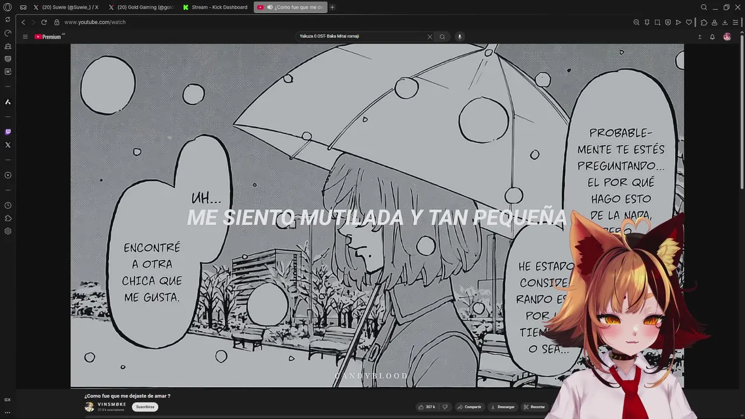Click the video title text
Screen dimensions: 745x419
click(x=127, y=396)
